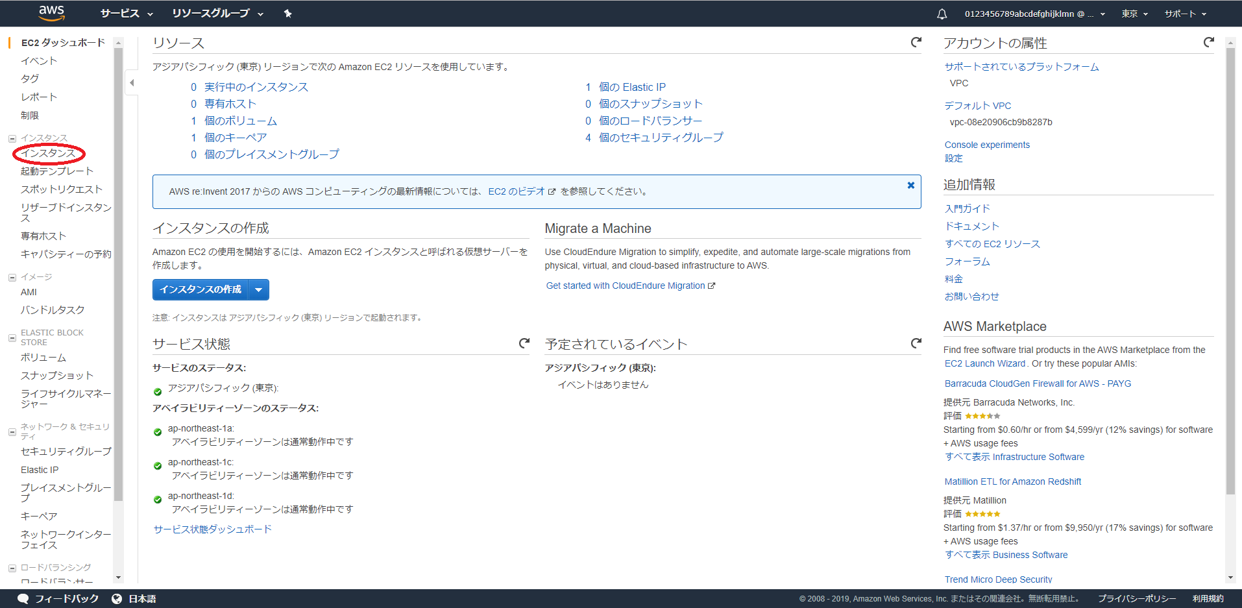Image resolution: width=1242 pixels, height=608 pixels.
Task: Open the notifications bell icon
Action: pos(942,14)
